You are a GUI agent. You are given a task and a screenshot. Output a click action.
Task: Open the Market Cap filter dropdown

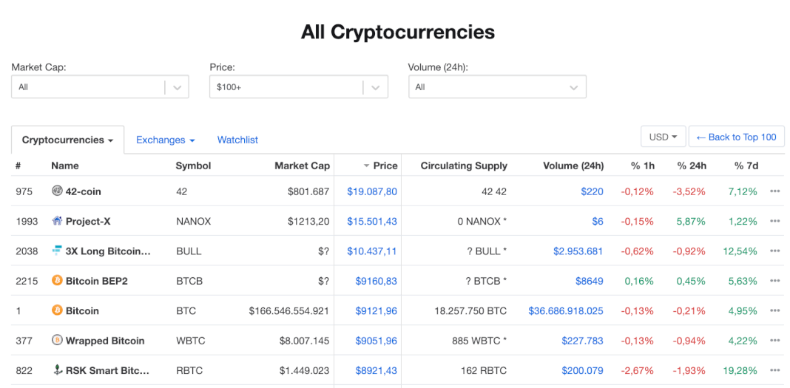pos(100,87)
